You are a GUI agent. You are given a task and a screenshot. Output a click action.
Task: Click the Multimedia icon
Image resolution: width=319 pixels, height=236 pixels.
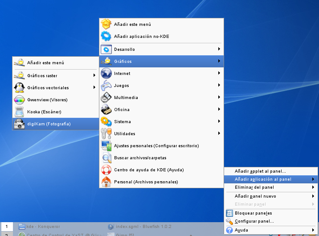[106, 97]
